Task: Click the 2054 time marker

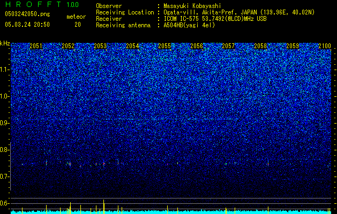Action: point(132,46)
